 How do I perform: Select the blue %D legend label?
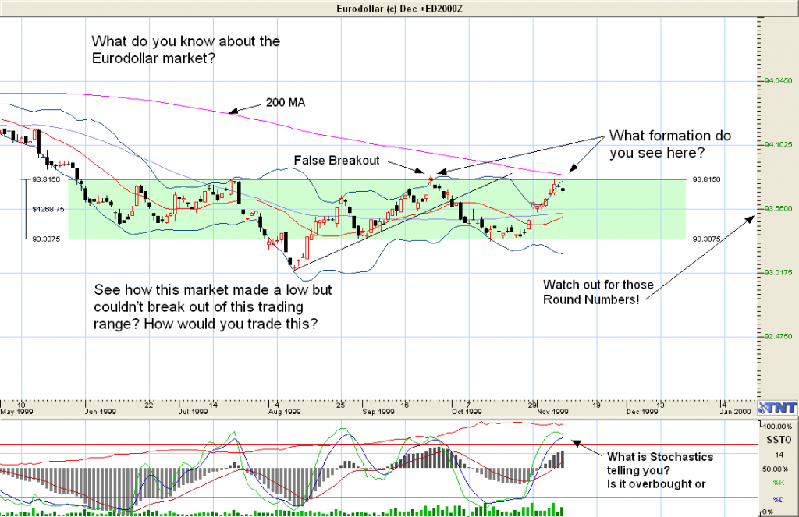[779, 499]
